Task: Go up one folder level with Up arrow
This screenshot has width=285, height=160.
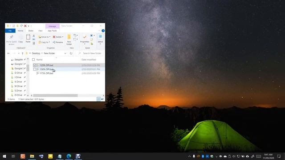Action: click(x=23, y=53)
